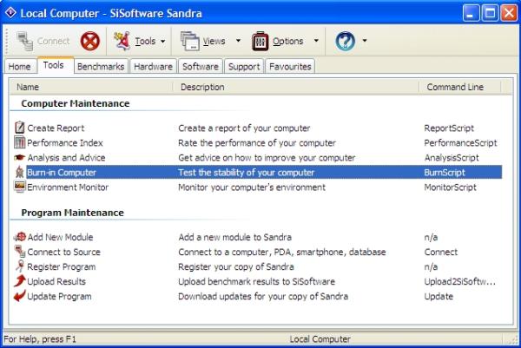Click the Options toolbar label
This screenshot has height=348, width=521.
tap(287, 41)
